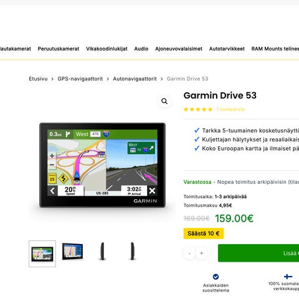
Task: Click the Koko Euroopan kartta bullet
Action: 247,148
